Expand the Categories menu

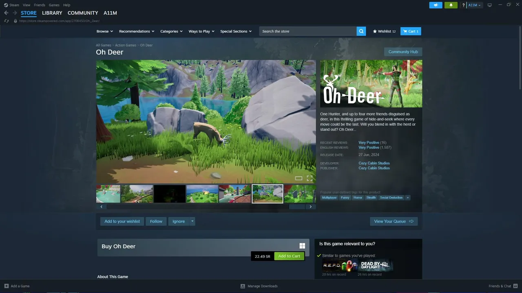[x=171, y=31]
